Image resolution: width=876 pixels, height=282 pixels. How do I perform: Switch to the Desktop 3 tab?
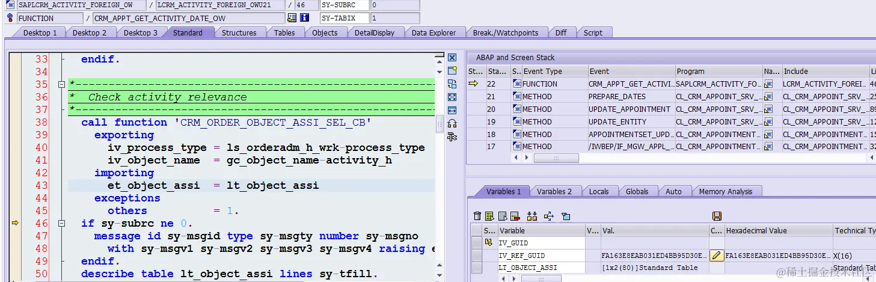(141, 32)
